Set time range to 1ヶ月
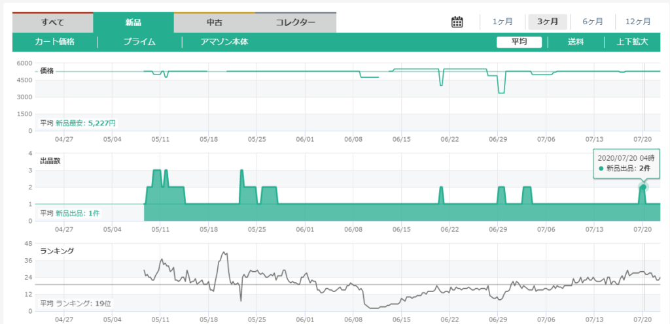 click(503, 22)
